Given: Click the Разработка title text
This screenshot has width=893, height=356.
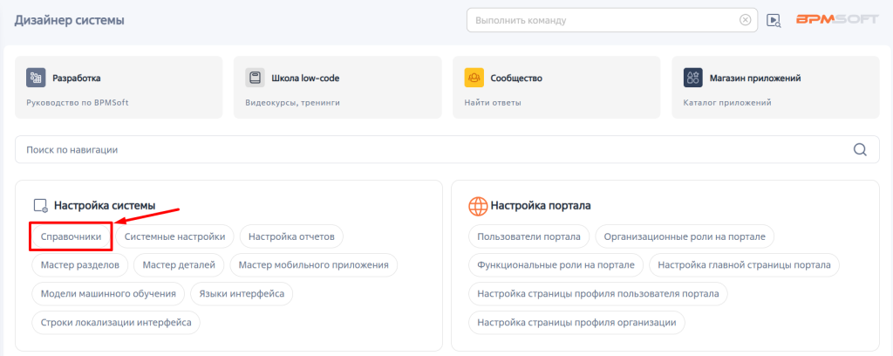Looking at the screenshot, I should [77, 78].
